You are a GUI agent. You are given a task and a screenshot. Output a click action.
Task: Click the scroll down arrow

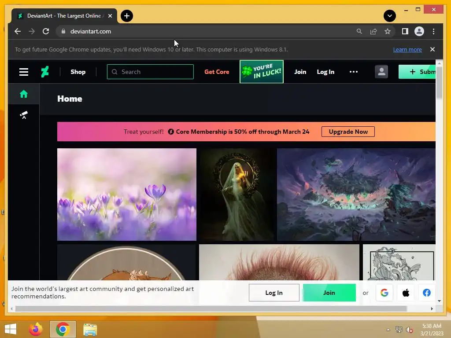439,301
